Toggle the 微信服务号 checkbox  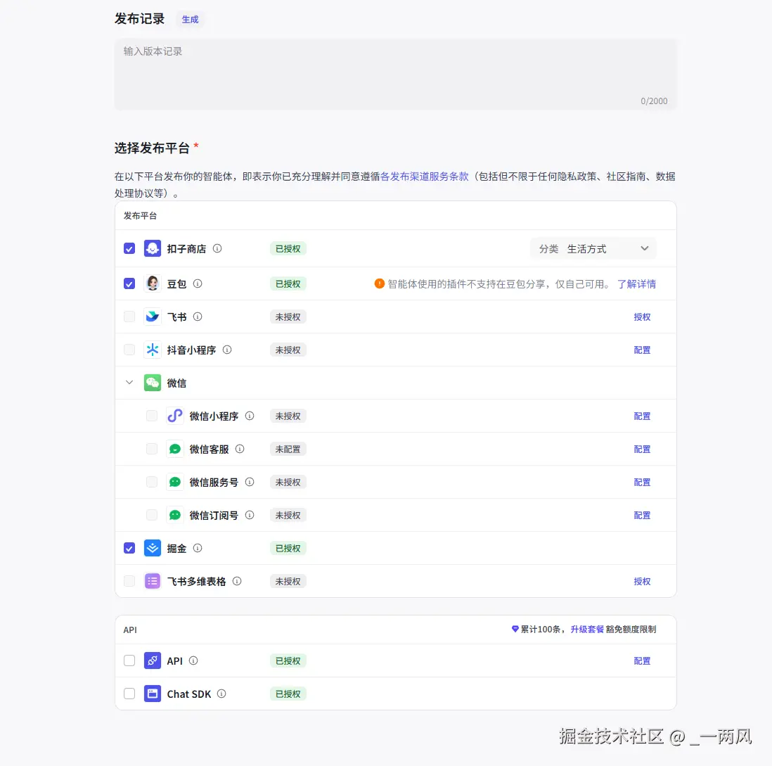point(152,482)
